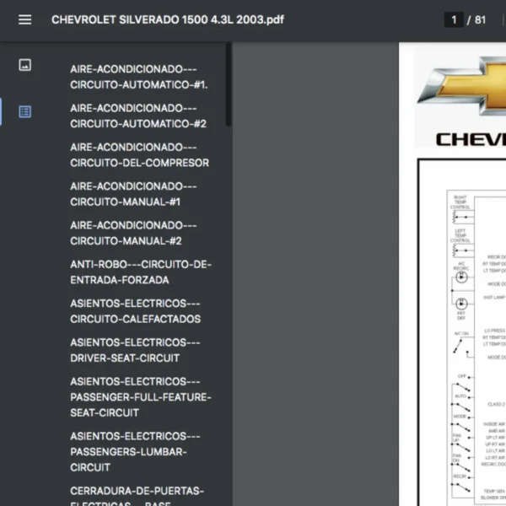
Task: Open AIRE-ACONDICIONADO CIRCUITO-AUTOMATICO-#1 outline entry
Action: [x=139, y=77]
